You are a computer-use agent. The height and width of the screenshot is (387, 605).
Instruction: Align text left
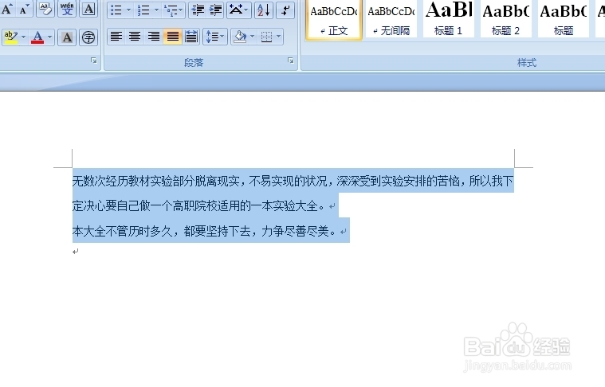pos(116,37)
